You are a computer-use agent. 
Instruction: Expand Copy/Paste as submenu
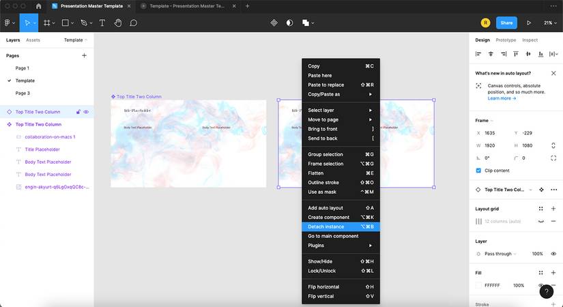[341, 94]
